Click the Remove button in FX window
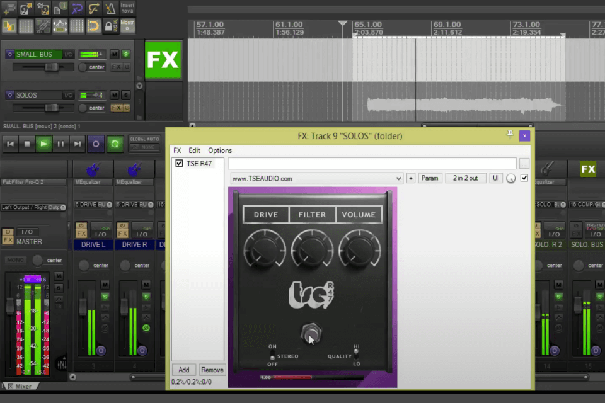Screen dimensions: 605x403 (x=212, y=370)
